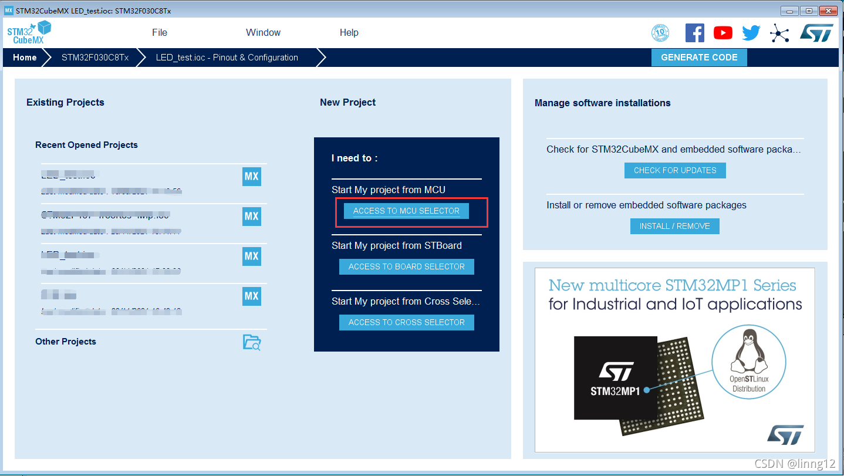Viewport: 844px width, 476px height.
Task: Click INSTALL / REMOVE button
Action: pyautogui.click(x=675, y=226)
